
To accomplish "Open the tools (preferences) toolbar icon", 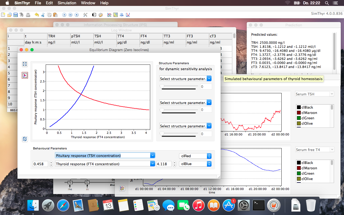I will tap(85, 15).
